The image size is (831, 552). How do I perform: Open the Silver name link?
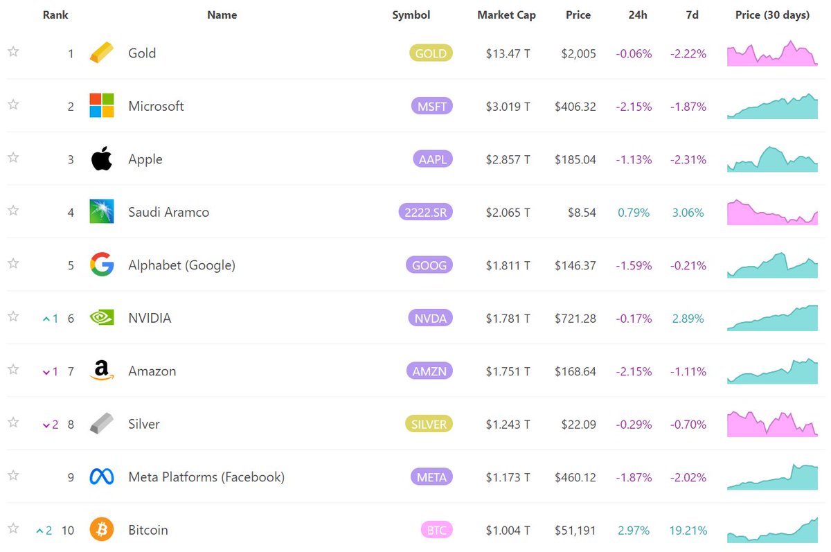click(144, 424)
